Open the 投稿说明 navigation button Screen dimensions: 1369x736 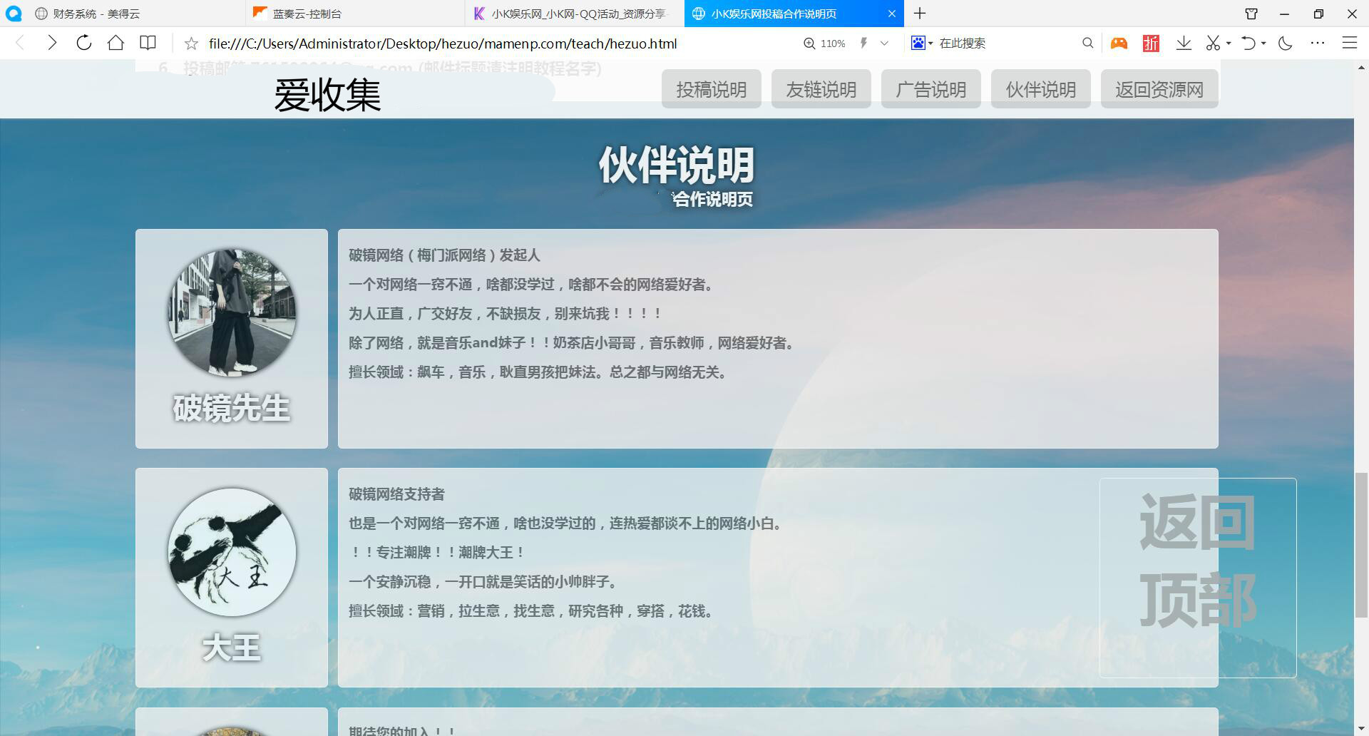coord(712,89)
